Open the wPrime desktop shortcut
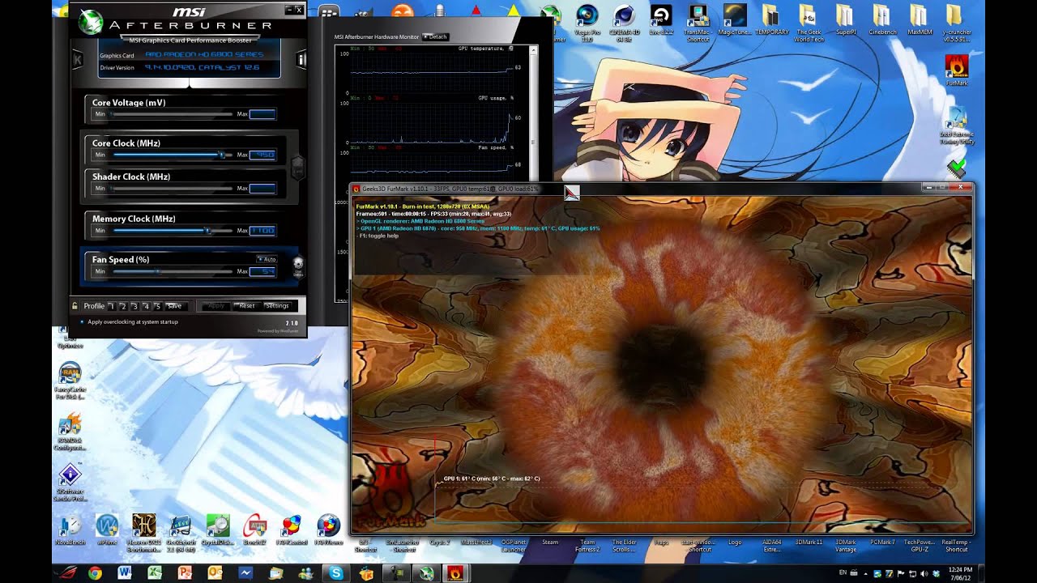This screenshot has height=583, width=1037. [x=107, y=530]
